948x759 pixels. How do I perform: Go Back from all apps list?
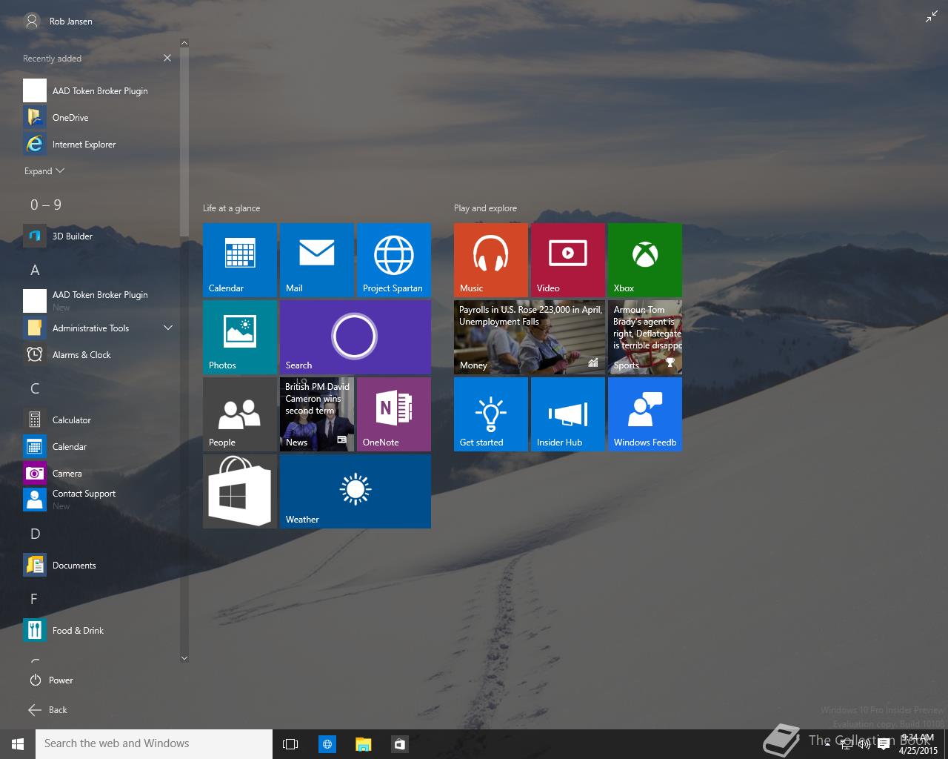48,710
